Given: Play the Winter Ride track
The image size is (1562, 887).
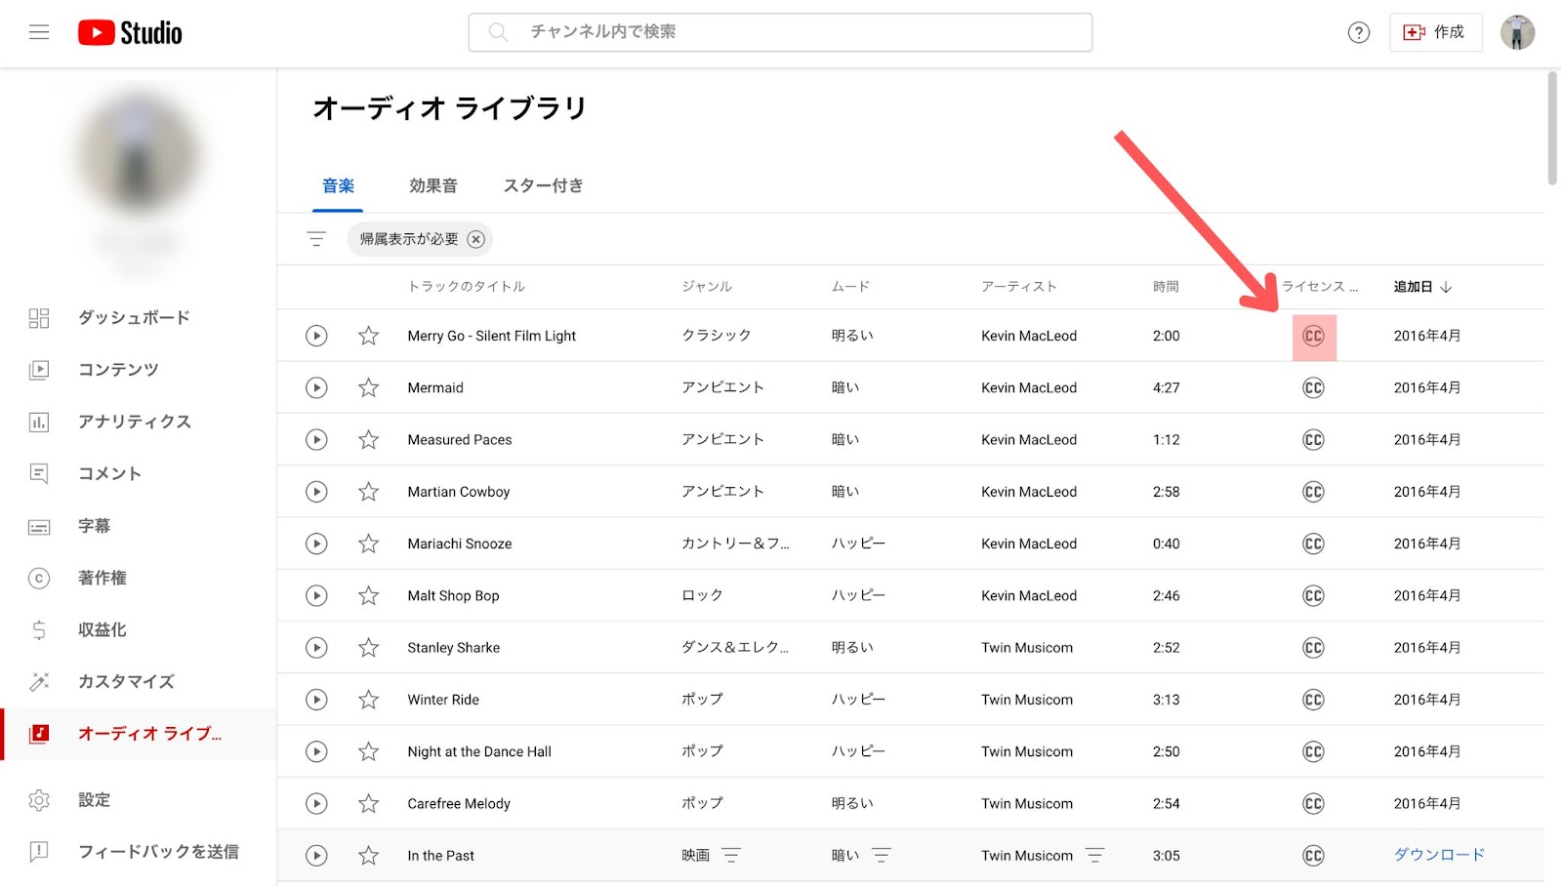Looking at the screenshot, I should [316, 700].
